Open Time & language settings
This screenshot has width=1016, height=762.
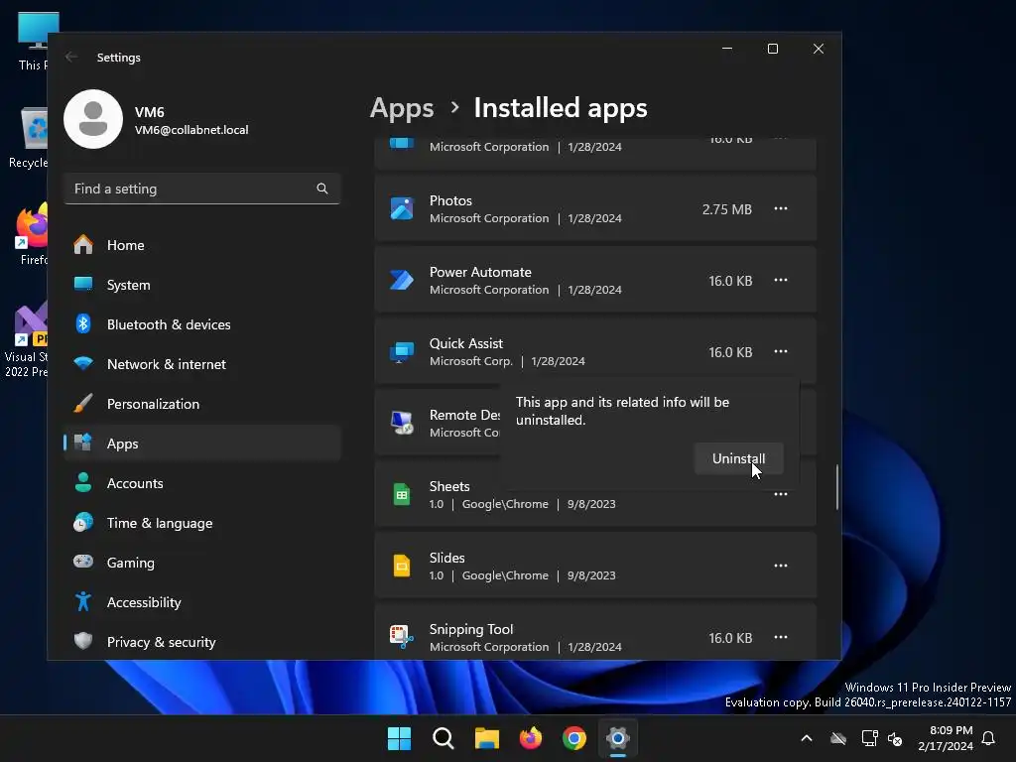click(x=202, y=523)
